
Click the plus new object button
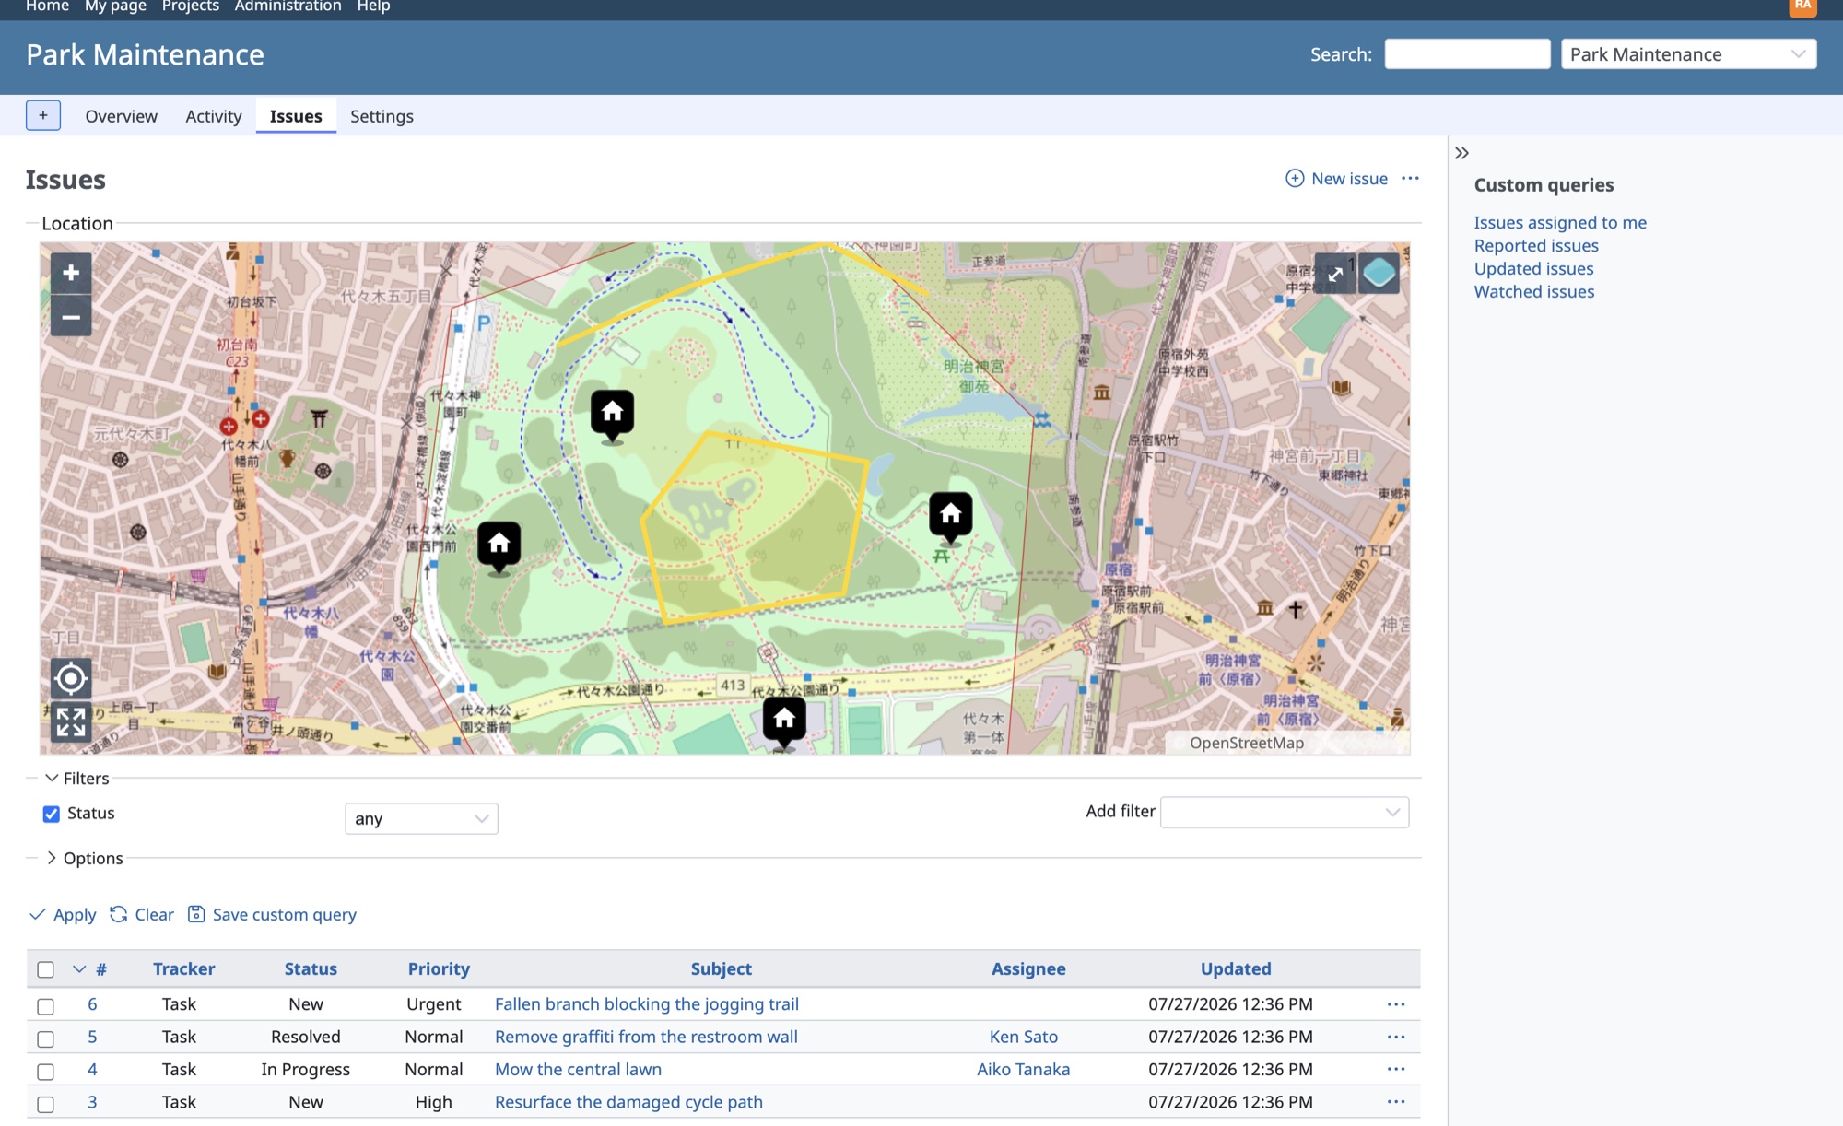(x=43, y=115)
